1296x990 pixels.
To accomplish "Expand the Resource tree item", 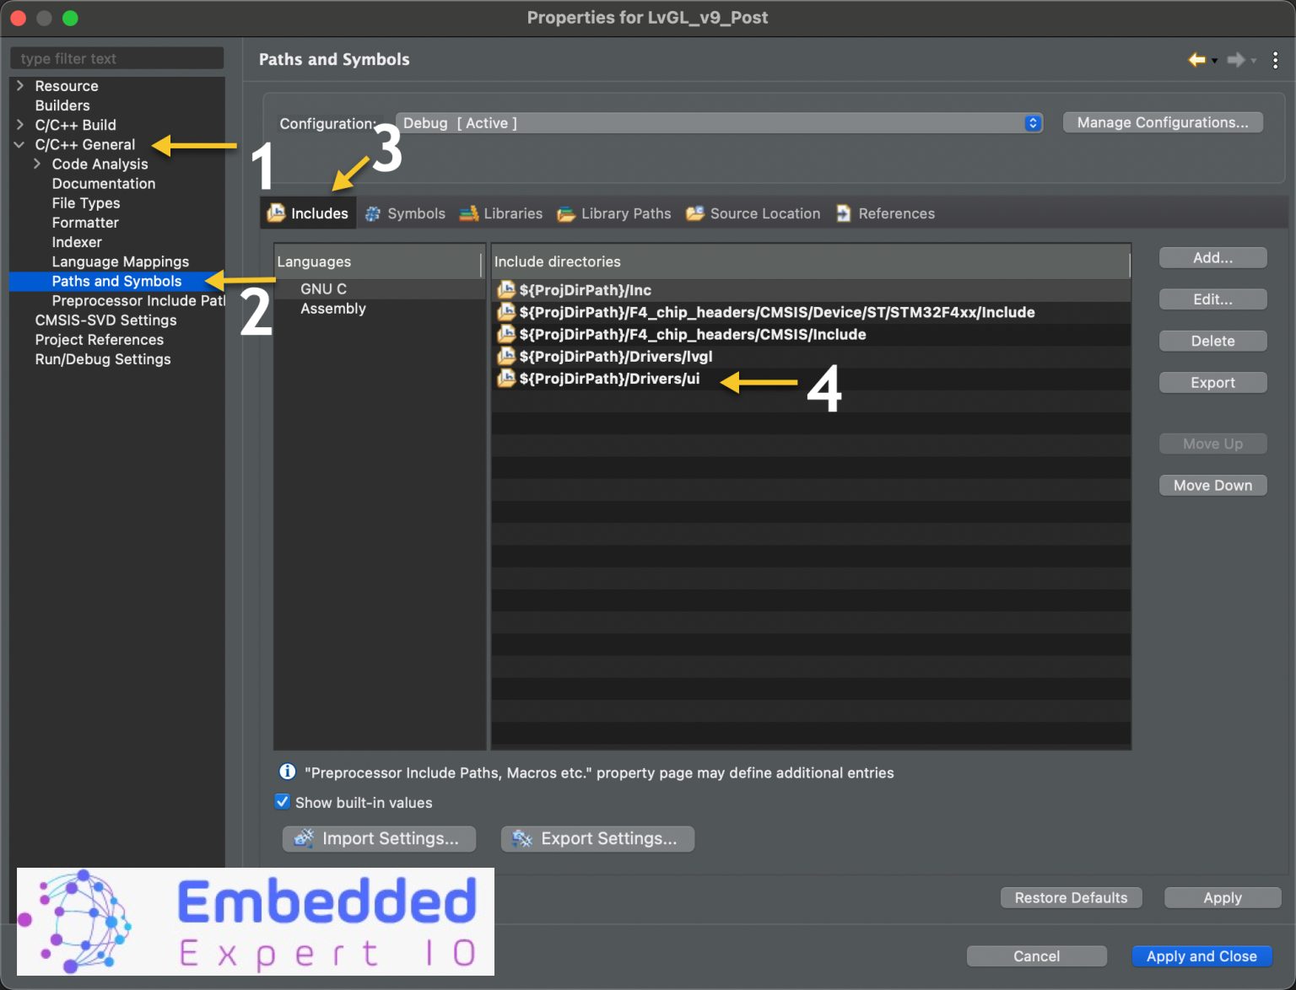I will pyautogui.click(x=19, y=85).
